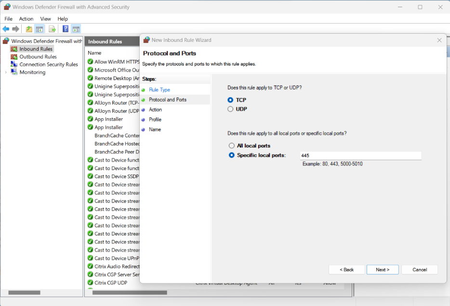This screenshot has height=306, width=450.
Task: Click the back navigation arrow in the toolbar
Action: [x=6, y=29]
